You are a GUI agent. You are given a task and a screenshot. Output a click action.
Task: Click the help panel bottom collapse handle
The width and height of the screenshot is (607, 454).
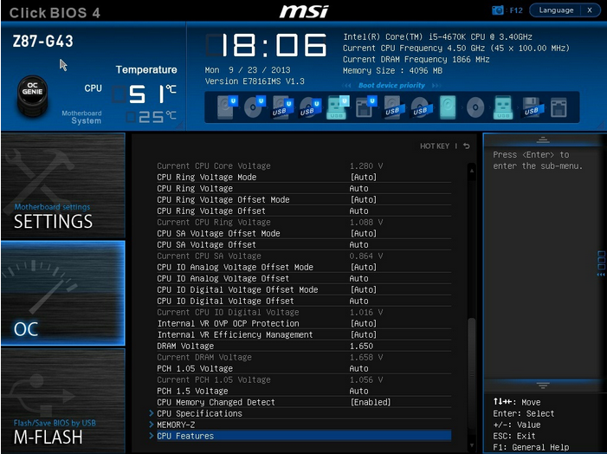click(543, 385)
